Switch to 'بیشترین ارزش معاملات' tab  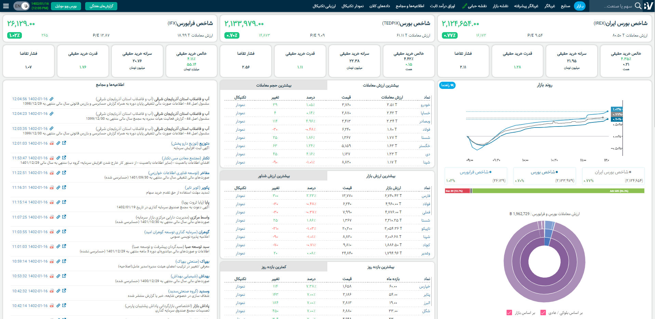tap(381, 85)
